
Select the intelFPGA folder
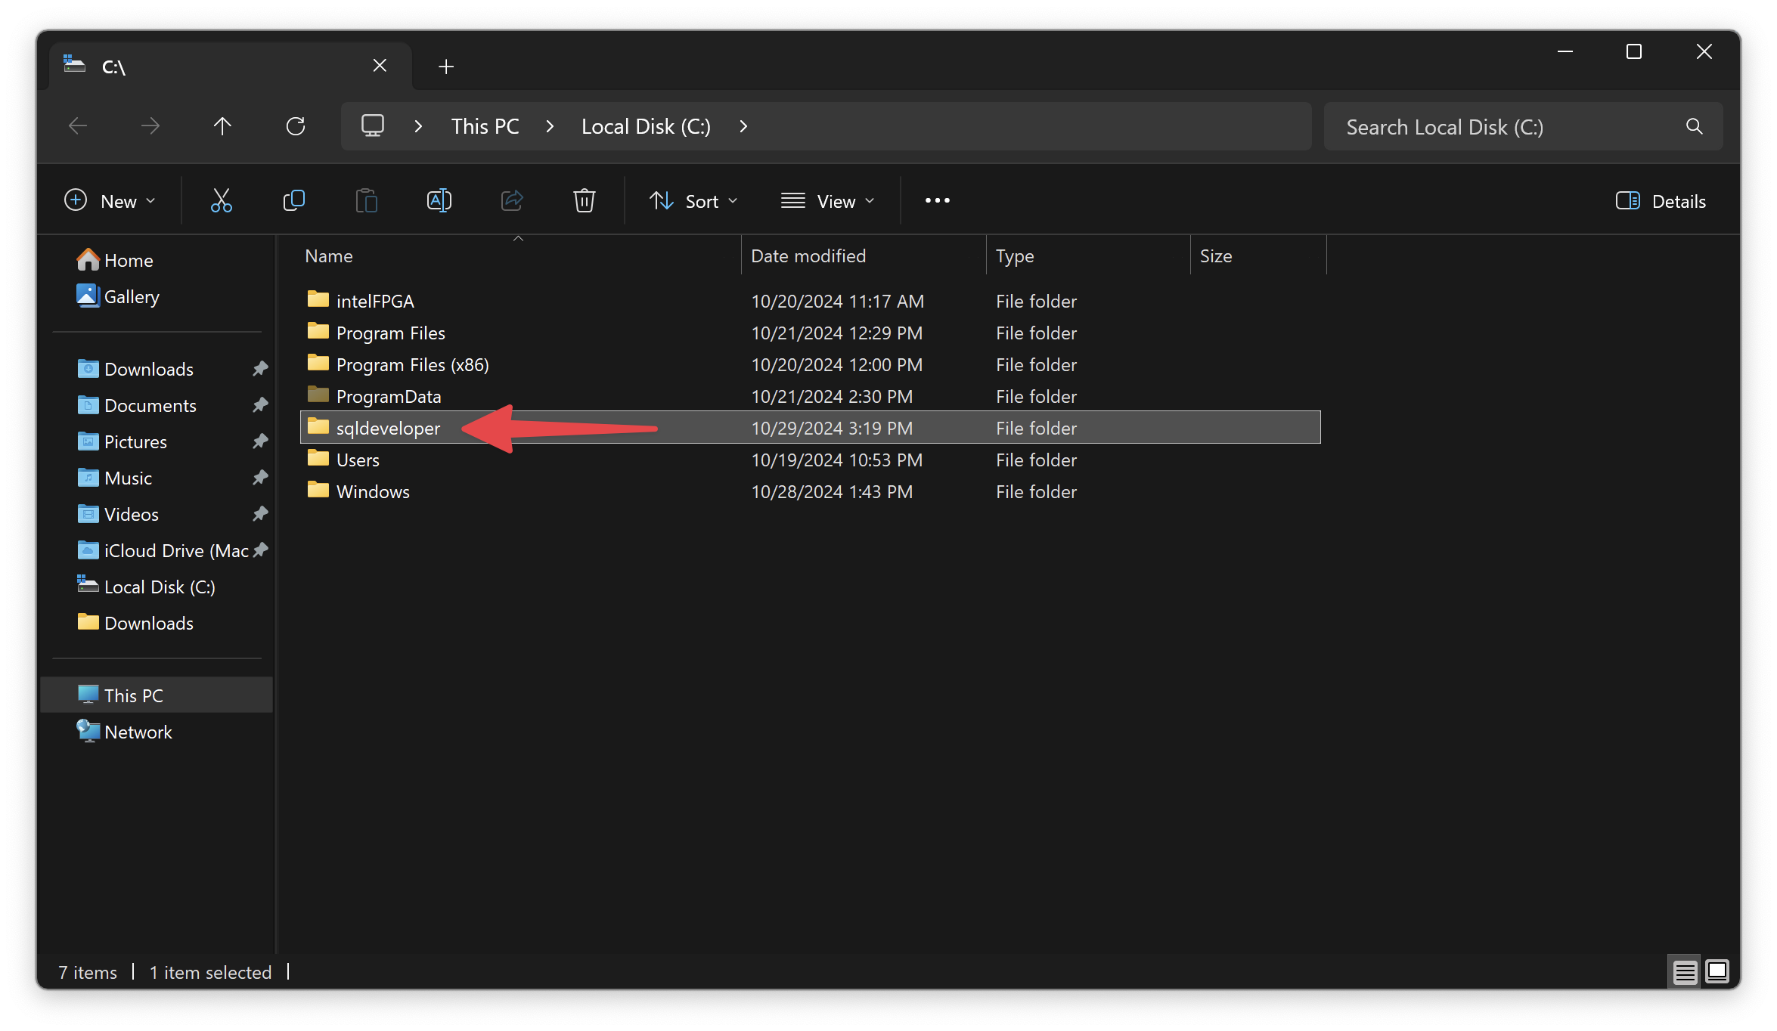pyautogui.click(x=810, y=301)
